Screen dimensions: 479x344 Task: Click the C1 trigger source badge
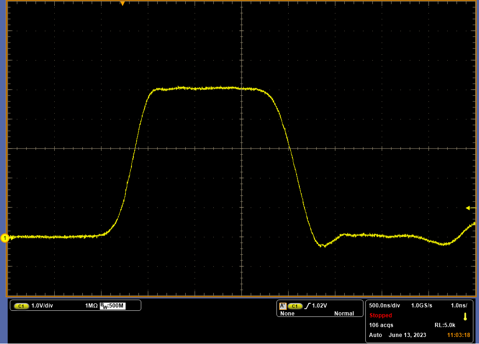click(x=295, y=306)
